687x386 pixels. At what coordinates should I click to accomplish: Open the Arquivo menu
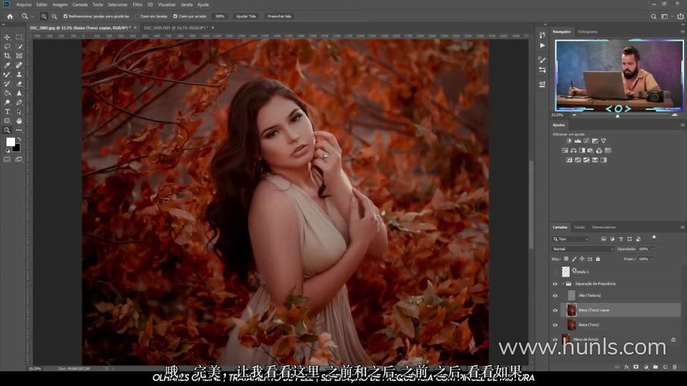(24, 4)
